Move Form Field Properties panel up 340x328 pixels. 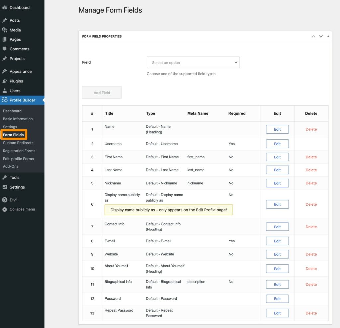pos(313,36)
